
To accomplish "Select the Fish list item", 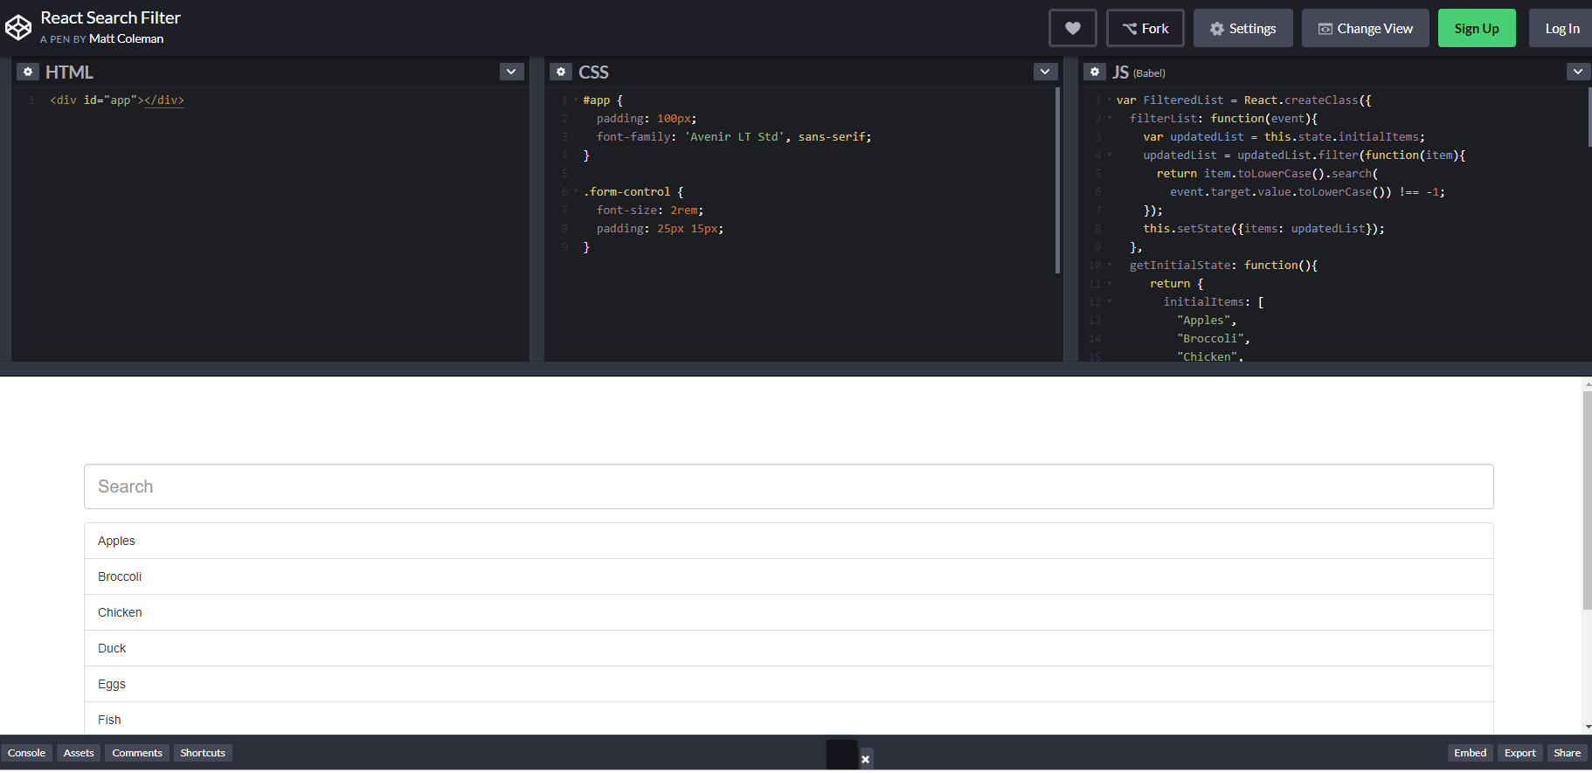I will (x=788, y=719).
